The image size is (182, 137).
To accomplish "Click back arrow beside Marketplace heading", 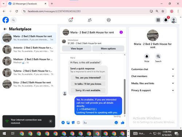I will [5, 29].
